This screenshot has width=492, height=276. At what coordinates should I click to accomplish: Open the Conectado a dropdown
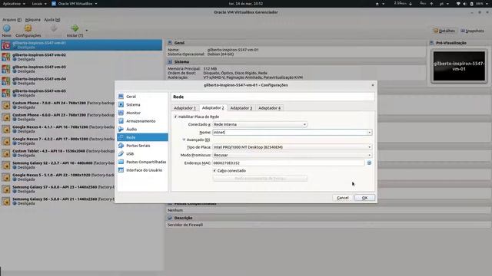coord(260,124)
